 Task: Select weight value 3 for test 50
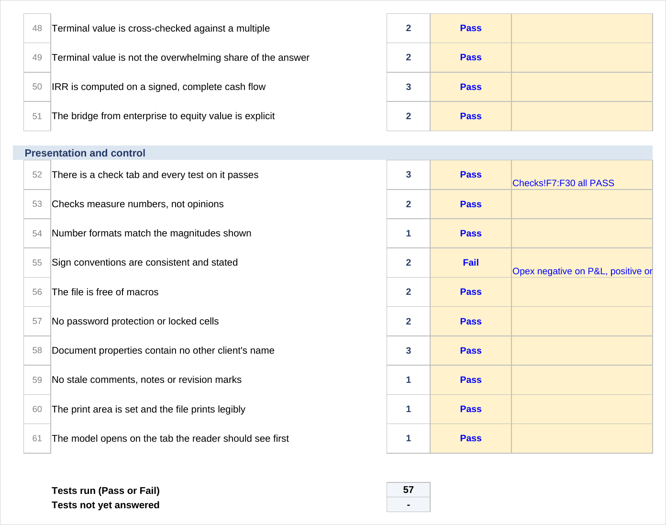click(x=409, y=87)
